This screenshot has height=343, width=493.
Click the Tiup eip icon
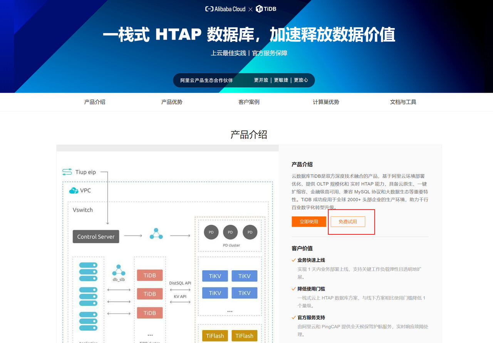coord(67,172)
